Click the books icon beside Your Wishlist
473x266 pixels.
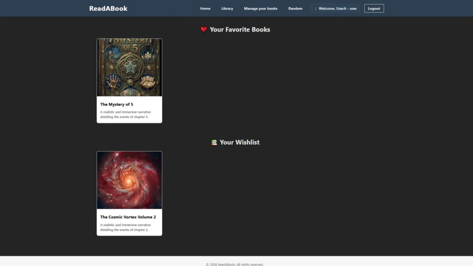pos(214,142)
